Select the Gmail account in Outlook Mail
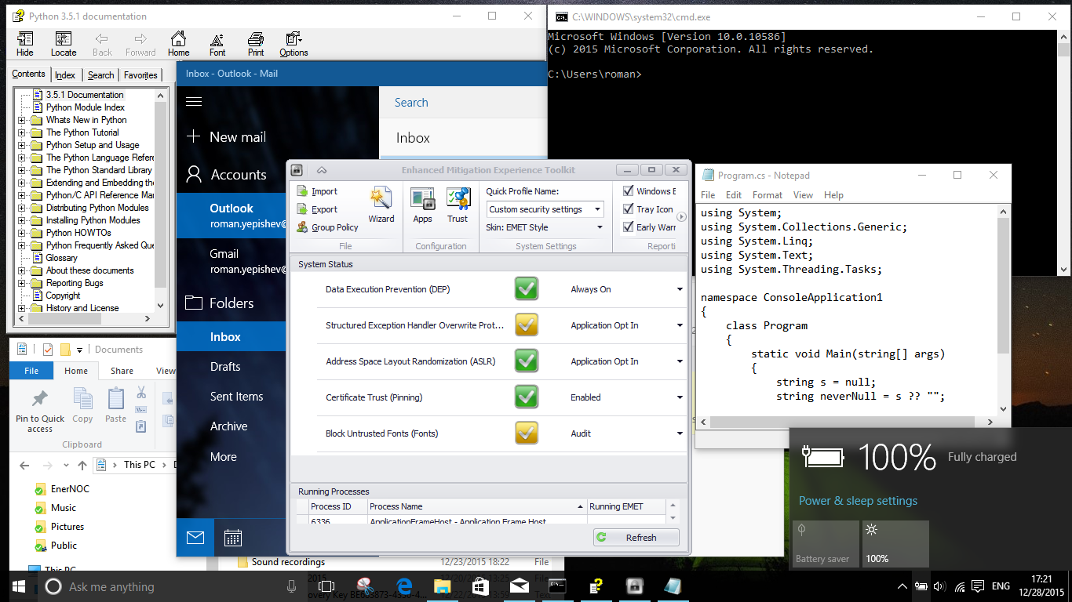The width and height of the screenshot is (1072, 602). pyautogui.click(x=231, y=261)
